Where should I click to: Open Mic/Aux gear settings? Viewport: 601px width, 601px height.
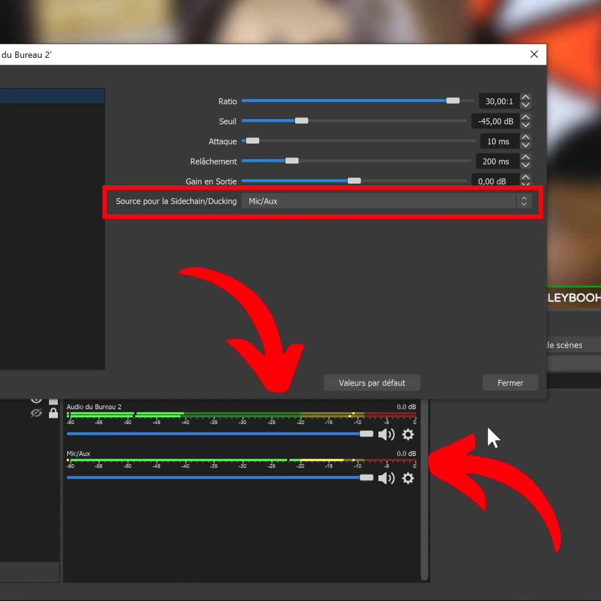pos(408,478)
